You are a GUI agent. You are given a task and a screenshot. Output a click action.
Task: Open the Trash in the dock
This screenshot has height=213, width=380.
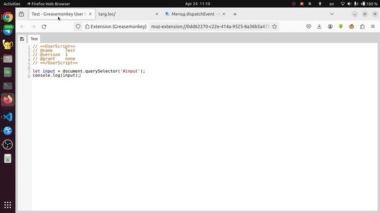(8, 159)
